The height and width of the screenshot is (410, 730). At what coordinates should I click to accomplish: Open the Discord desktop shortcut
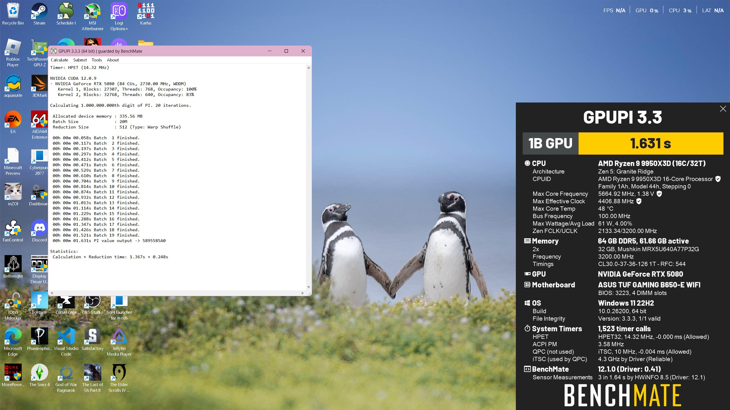point(39,231)
